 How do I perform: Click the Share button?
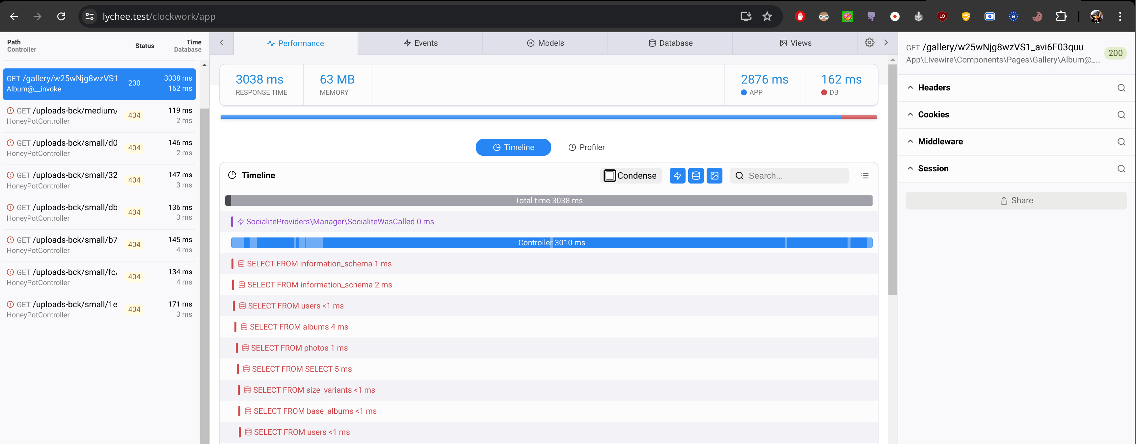[1016, 200]
